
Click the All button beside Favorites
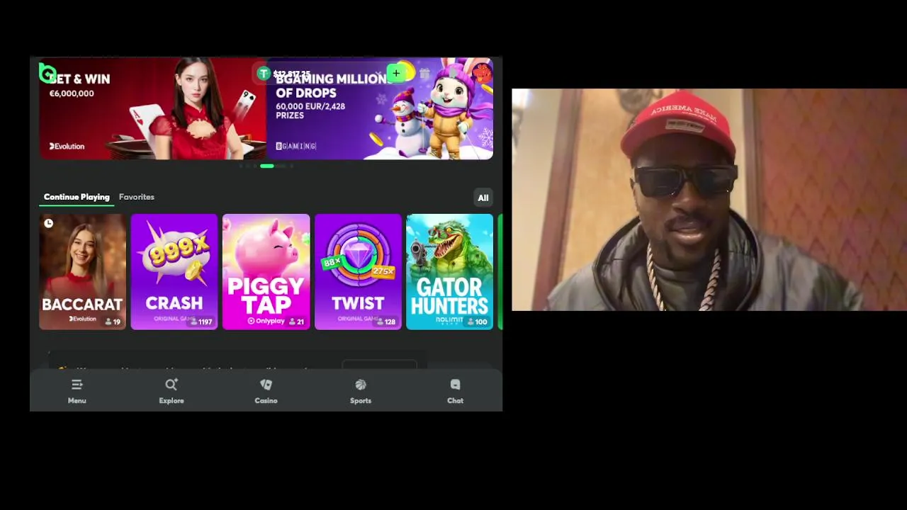coord(483,198)
